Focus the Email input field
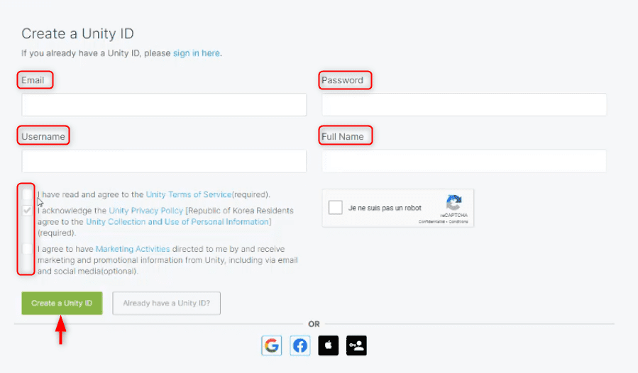The image size is (638, 373). [164, 104]
